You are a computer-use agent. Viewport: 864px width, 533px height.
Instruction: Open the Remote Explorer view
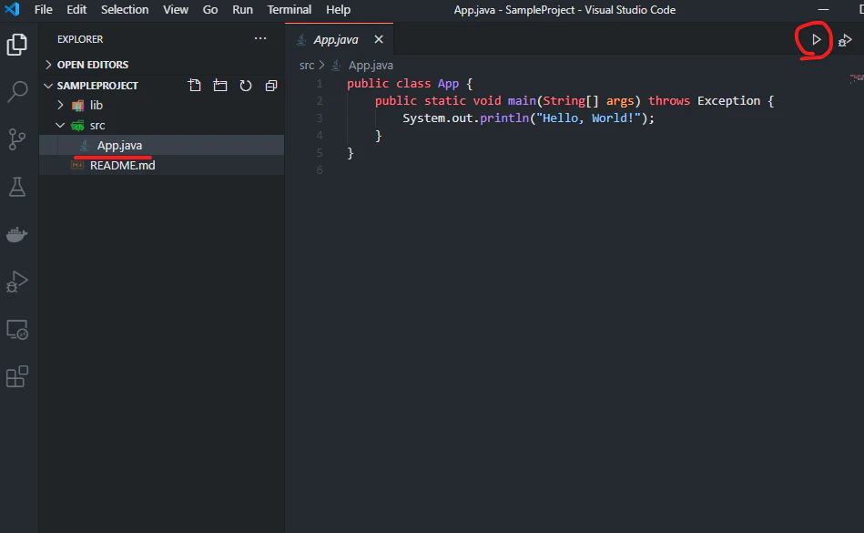pyautogui.click(x=18, y=329)
